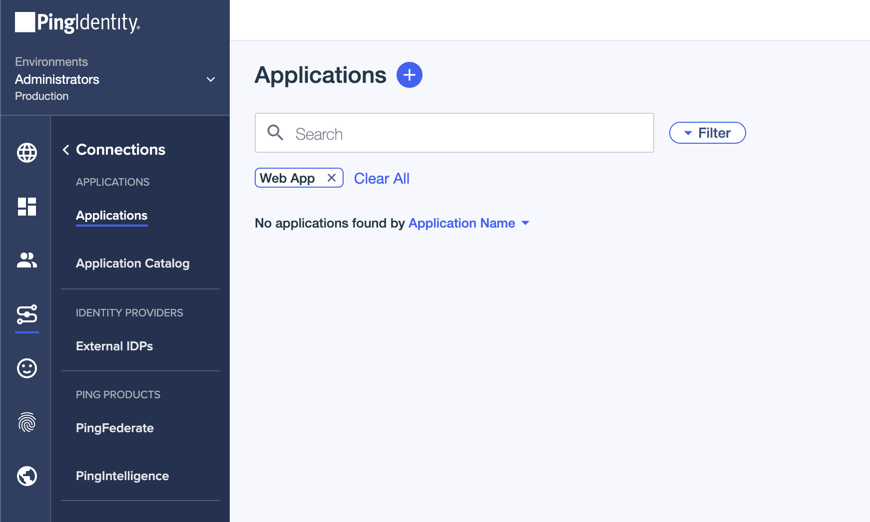The height and width of the screenshot is (522, 870).
Task: Open the Experiences smiley face icon
Action: 26,369
